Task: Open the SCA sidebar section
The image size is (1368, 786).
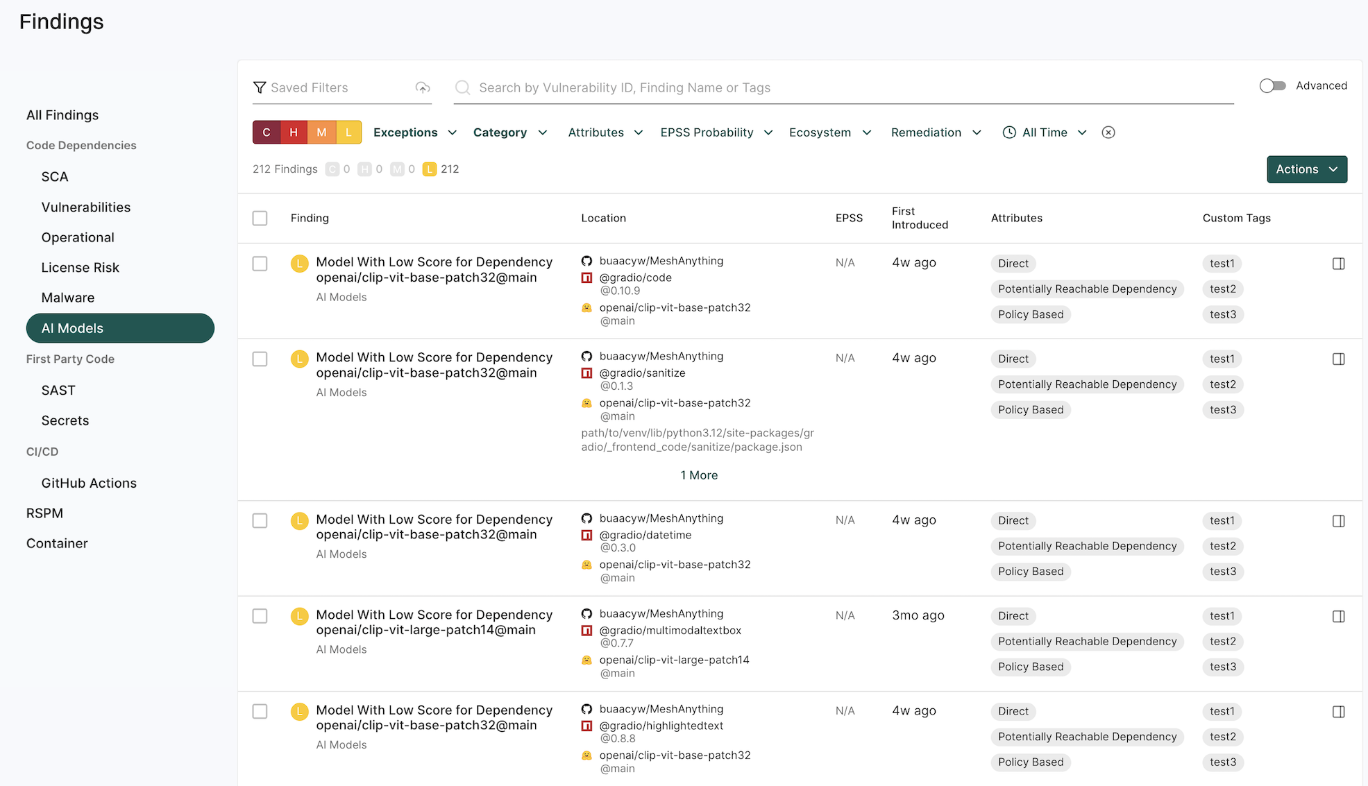Action: click(x=55, y=177)
